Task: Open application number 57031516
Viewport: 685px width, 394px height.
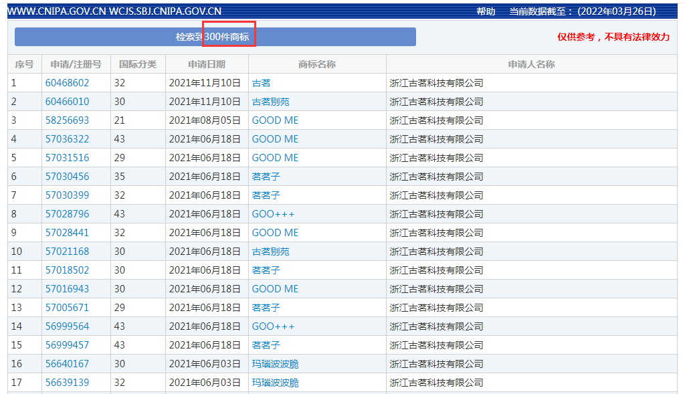Action: 68,158
